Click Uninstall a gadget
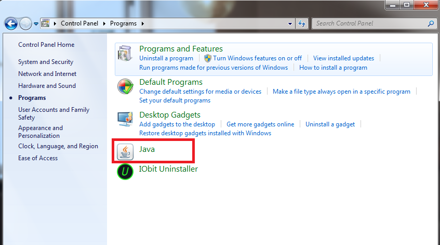Image resolution: width=440 pixels, height=245 pixels. click(330, 124)
